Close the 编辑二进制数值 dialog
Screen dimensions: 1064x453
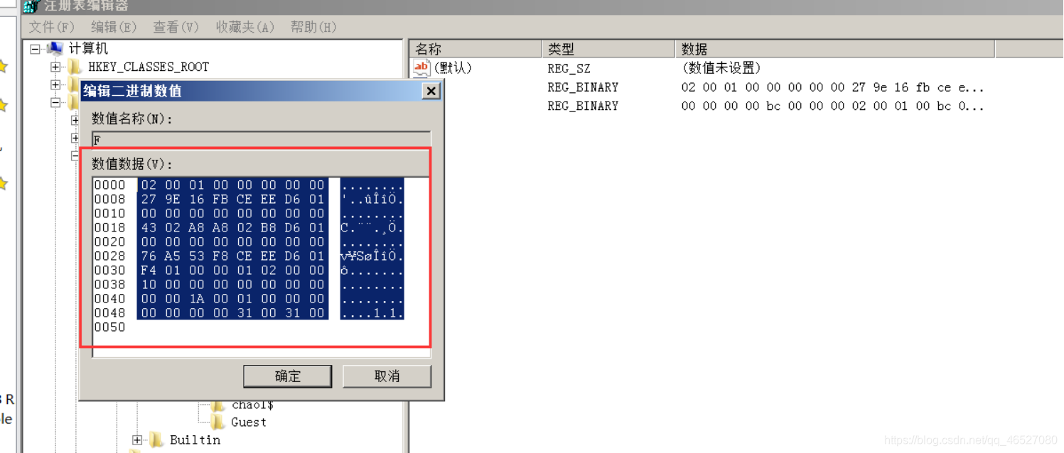tap(431, 91)
